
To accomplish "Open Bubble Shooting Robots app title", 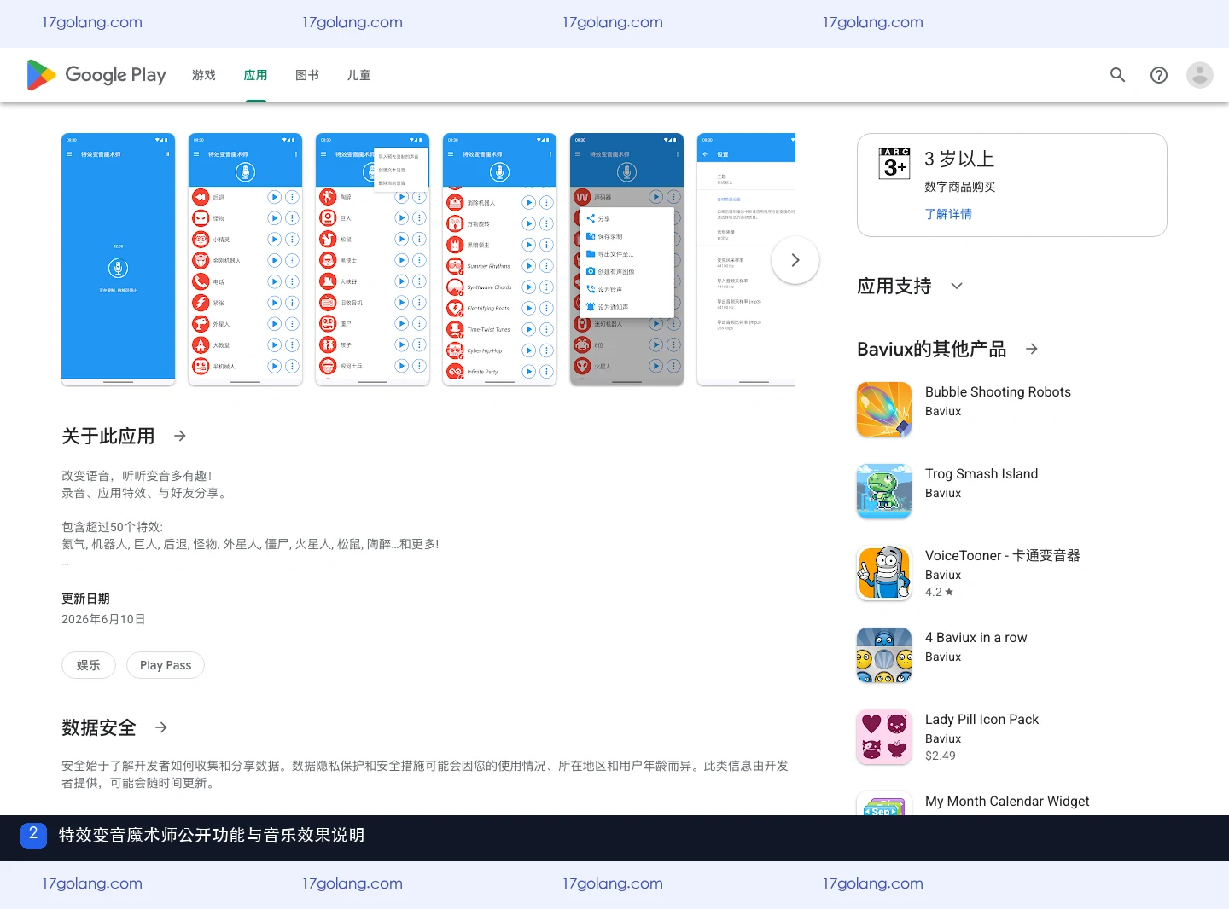I will (x=998, y=392).
